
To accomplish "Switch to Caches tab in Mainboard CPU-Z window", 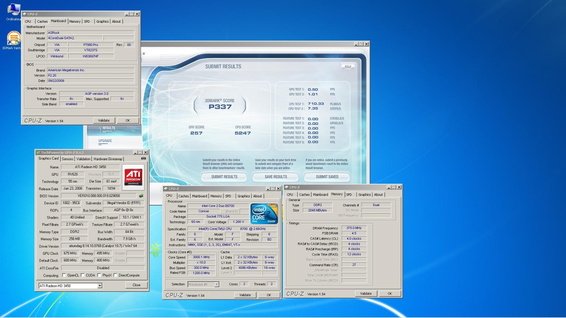I will 42,22.
